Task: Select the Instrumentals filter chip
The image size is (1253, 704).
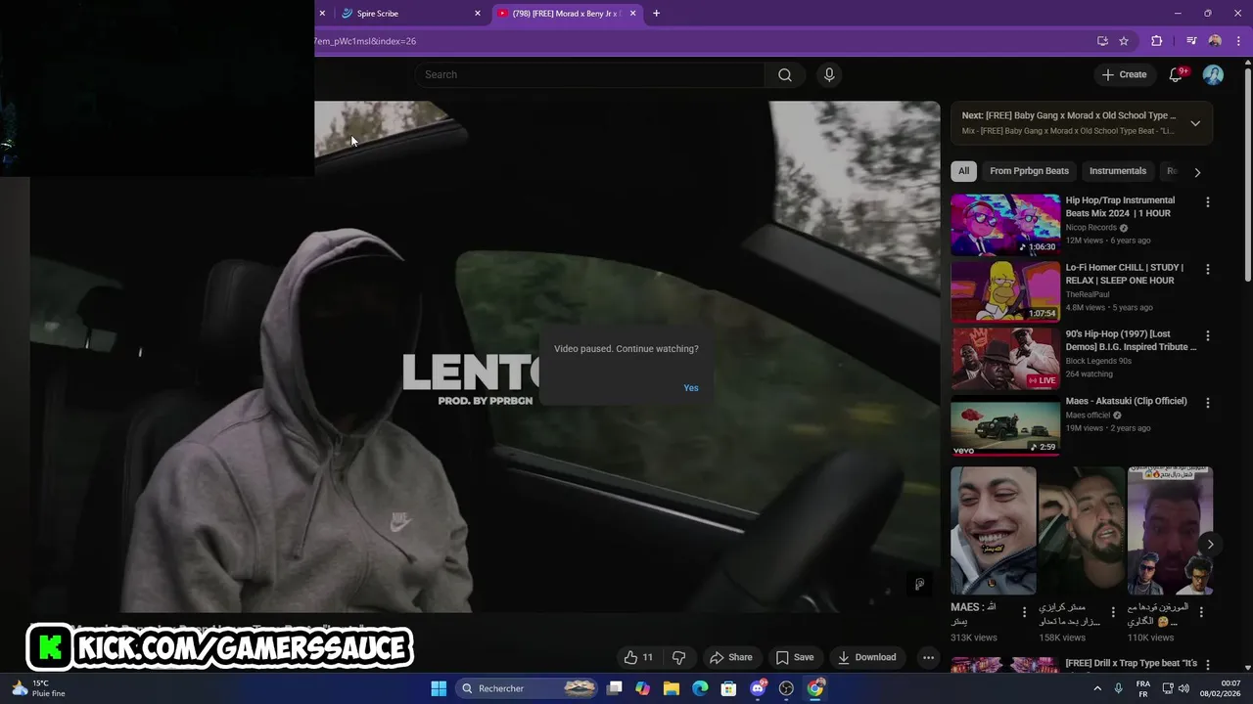Action: pyautogui.click(x=1117, y=171)
